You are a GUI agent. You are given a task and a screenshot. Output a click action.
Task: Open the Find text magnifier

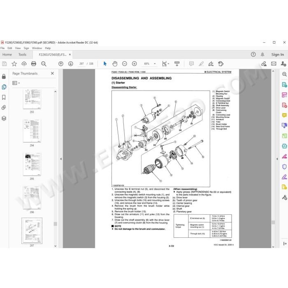pos(44,64)
